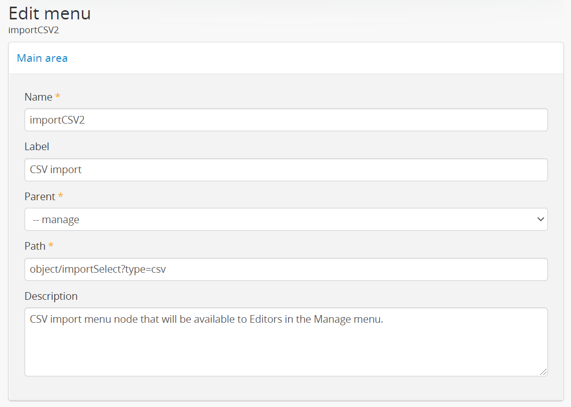Image resolution: width=571 pixels, height=407 pixels.
Task: Click the Name field label
Action: pyautogui.click(x=38, y=97)
